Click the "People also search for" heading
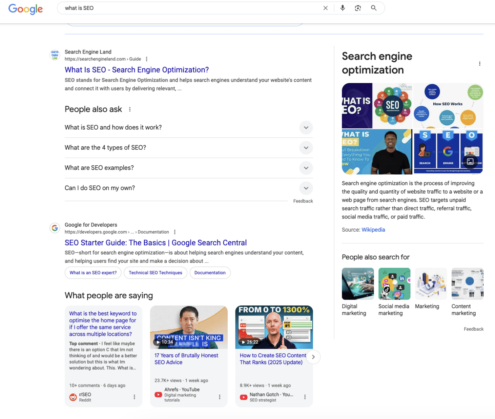Image resolution: width=495 pixels, height=419 pixels. (x=376, y=257)
